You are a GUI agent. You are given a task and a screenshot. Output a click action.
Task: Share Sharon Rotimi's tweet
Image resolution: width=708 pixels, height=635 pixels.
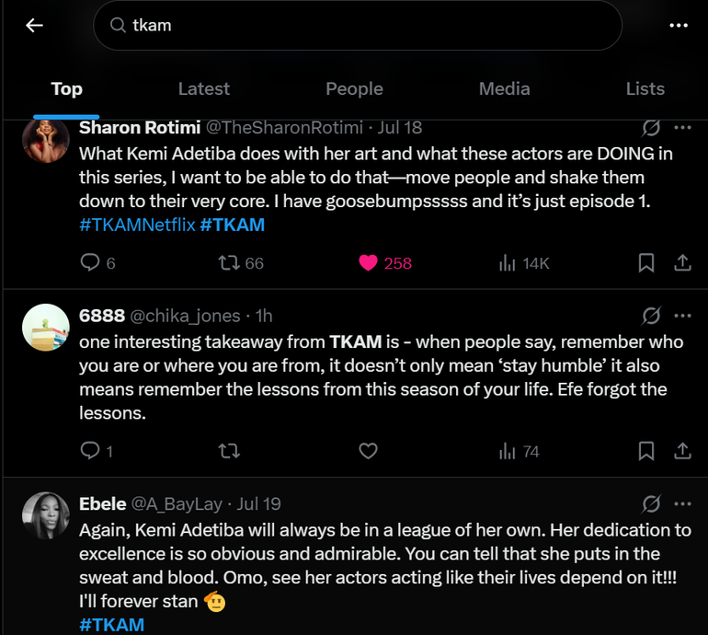point(682,263)
